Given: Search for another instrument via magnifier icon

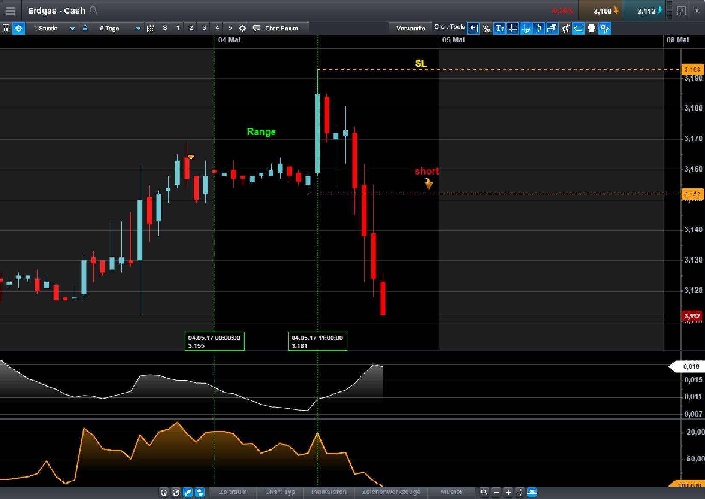Looking at the screenshot, I should point(94,11).
